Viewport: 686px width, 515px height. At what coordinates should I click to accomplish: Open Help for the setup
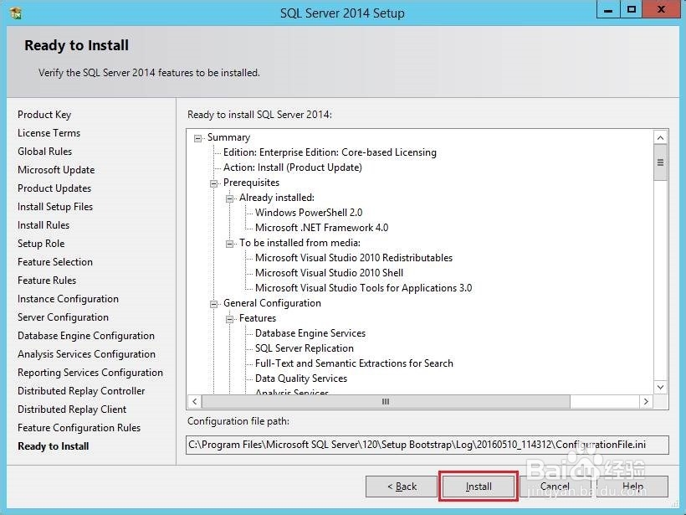(632, 486)
